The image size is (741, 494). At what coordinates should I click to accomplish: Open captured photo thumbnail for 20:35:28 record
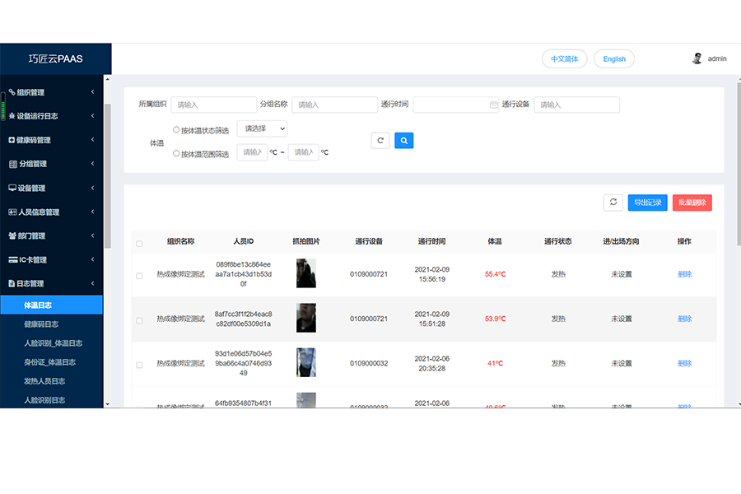point(305,362)
